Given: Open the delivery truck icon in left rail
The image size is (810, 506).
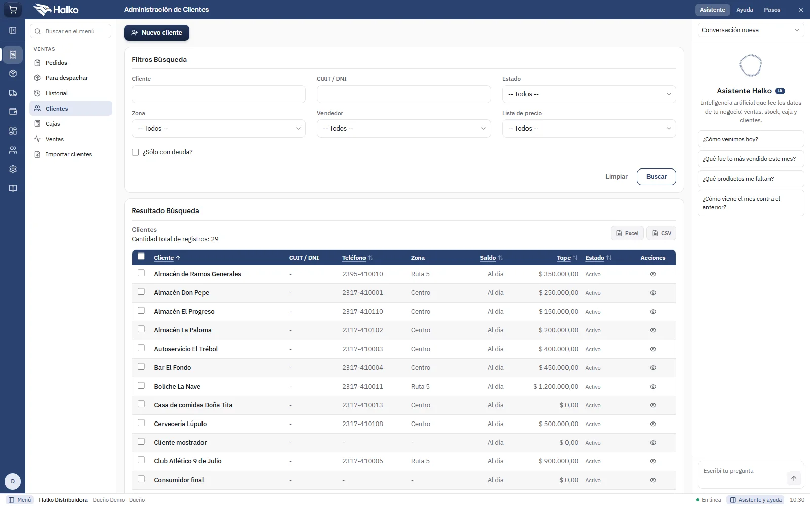Looking at the screenshot, I should [13, 93].
